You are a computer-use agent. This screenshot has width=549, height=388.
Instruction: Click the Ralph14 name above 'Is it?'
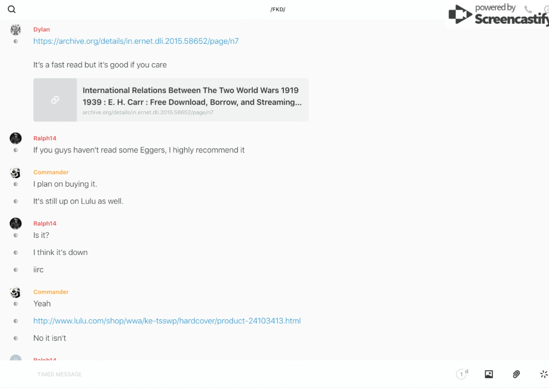[x=45, y=223]
